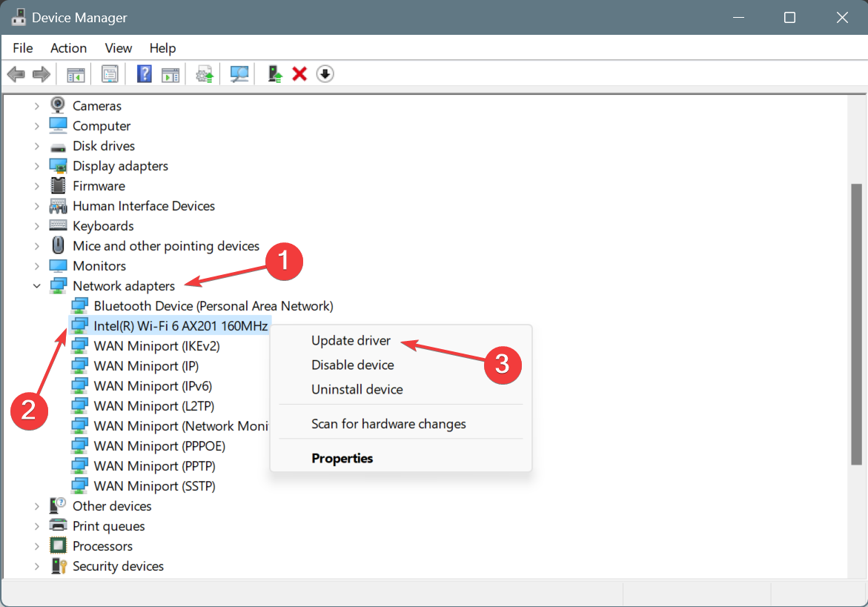This screenshot has width=868, height=607.
Task: Collapse the Network adapters category
Action: click(36, 286)
